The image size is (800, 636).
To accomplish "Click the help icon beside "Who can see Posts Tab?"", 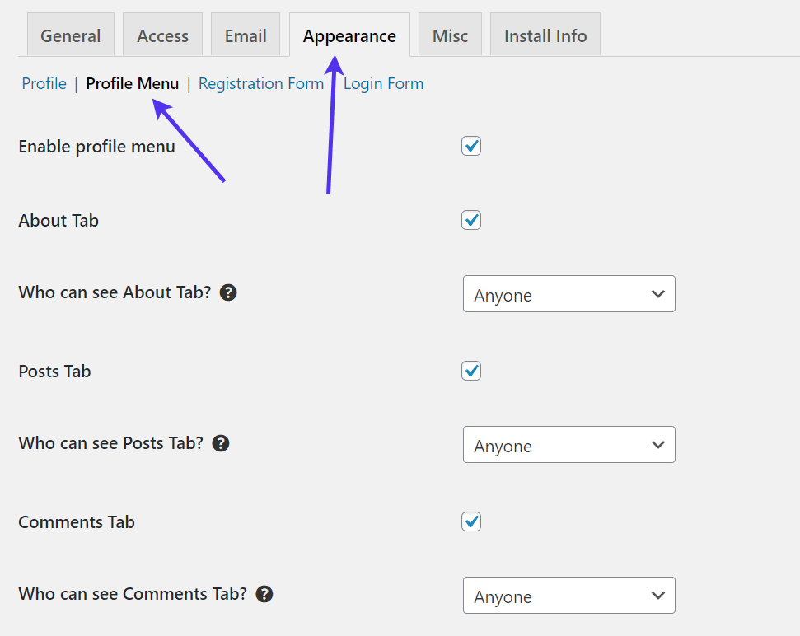I will point(221,443).
